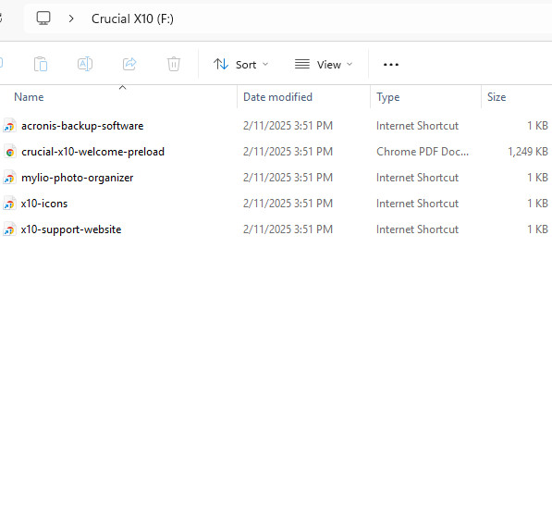The image size is (552, 508).
Task: Click the Type column header
Action: click(x=387, y=97)
